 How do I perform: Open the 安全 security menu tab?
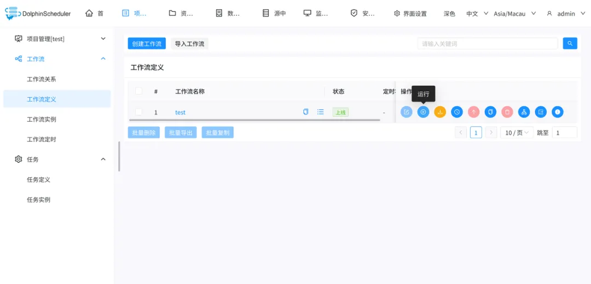click(363, 14)
